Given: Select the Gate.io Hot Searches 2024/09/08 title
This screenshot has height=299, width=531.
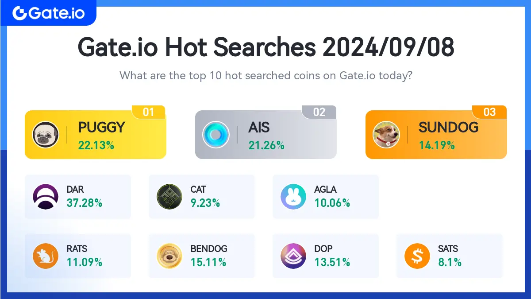Looking at the screenshot, I should (x=265, y=47).
